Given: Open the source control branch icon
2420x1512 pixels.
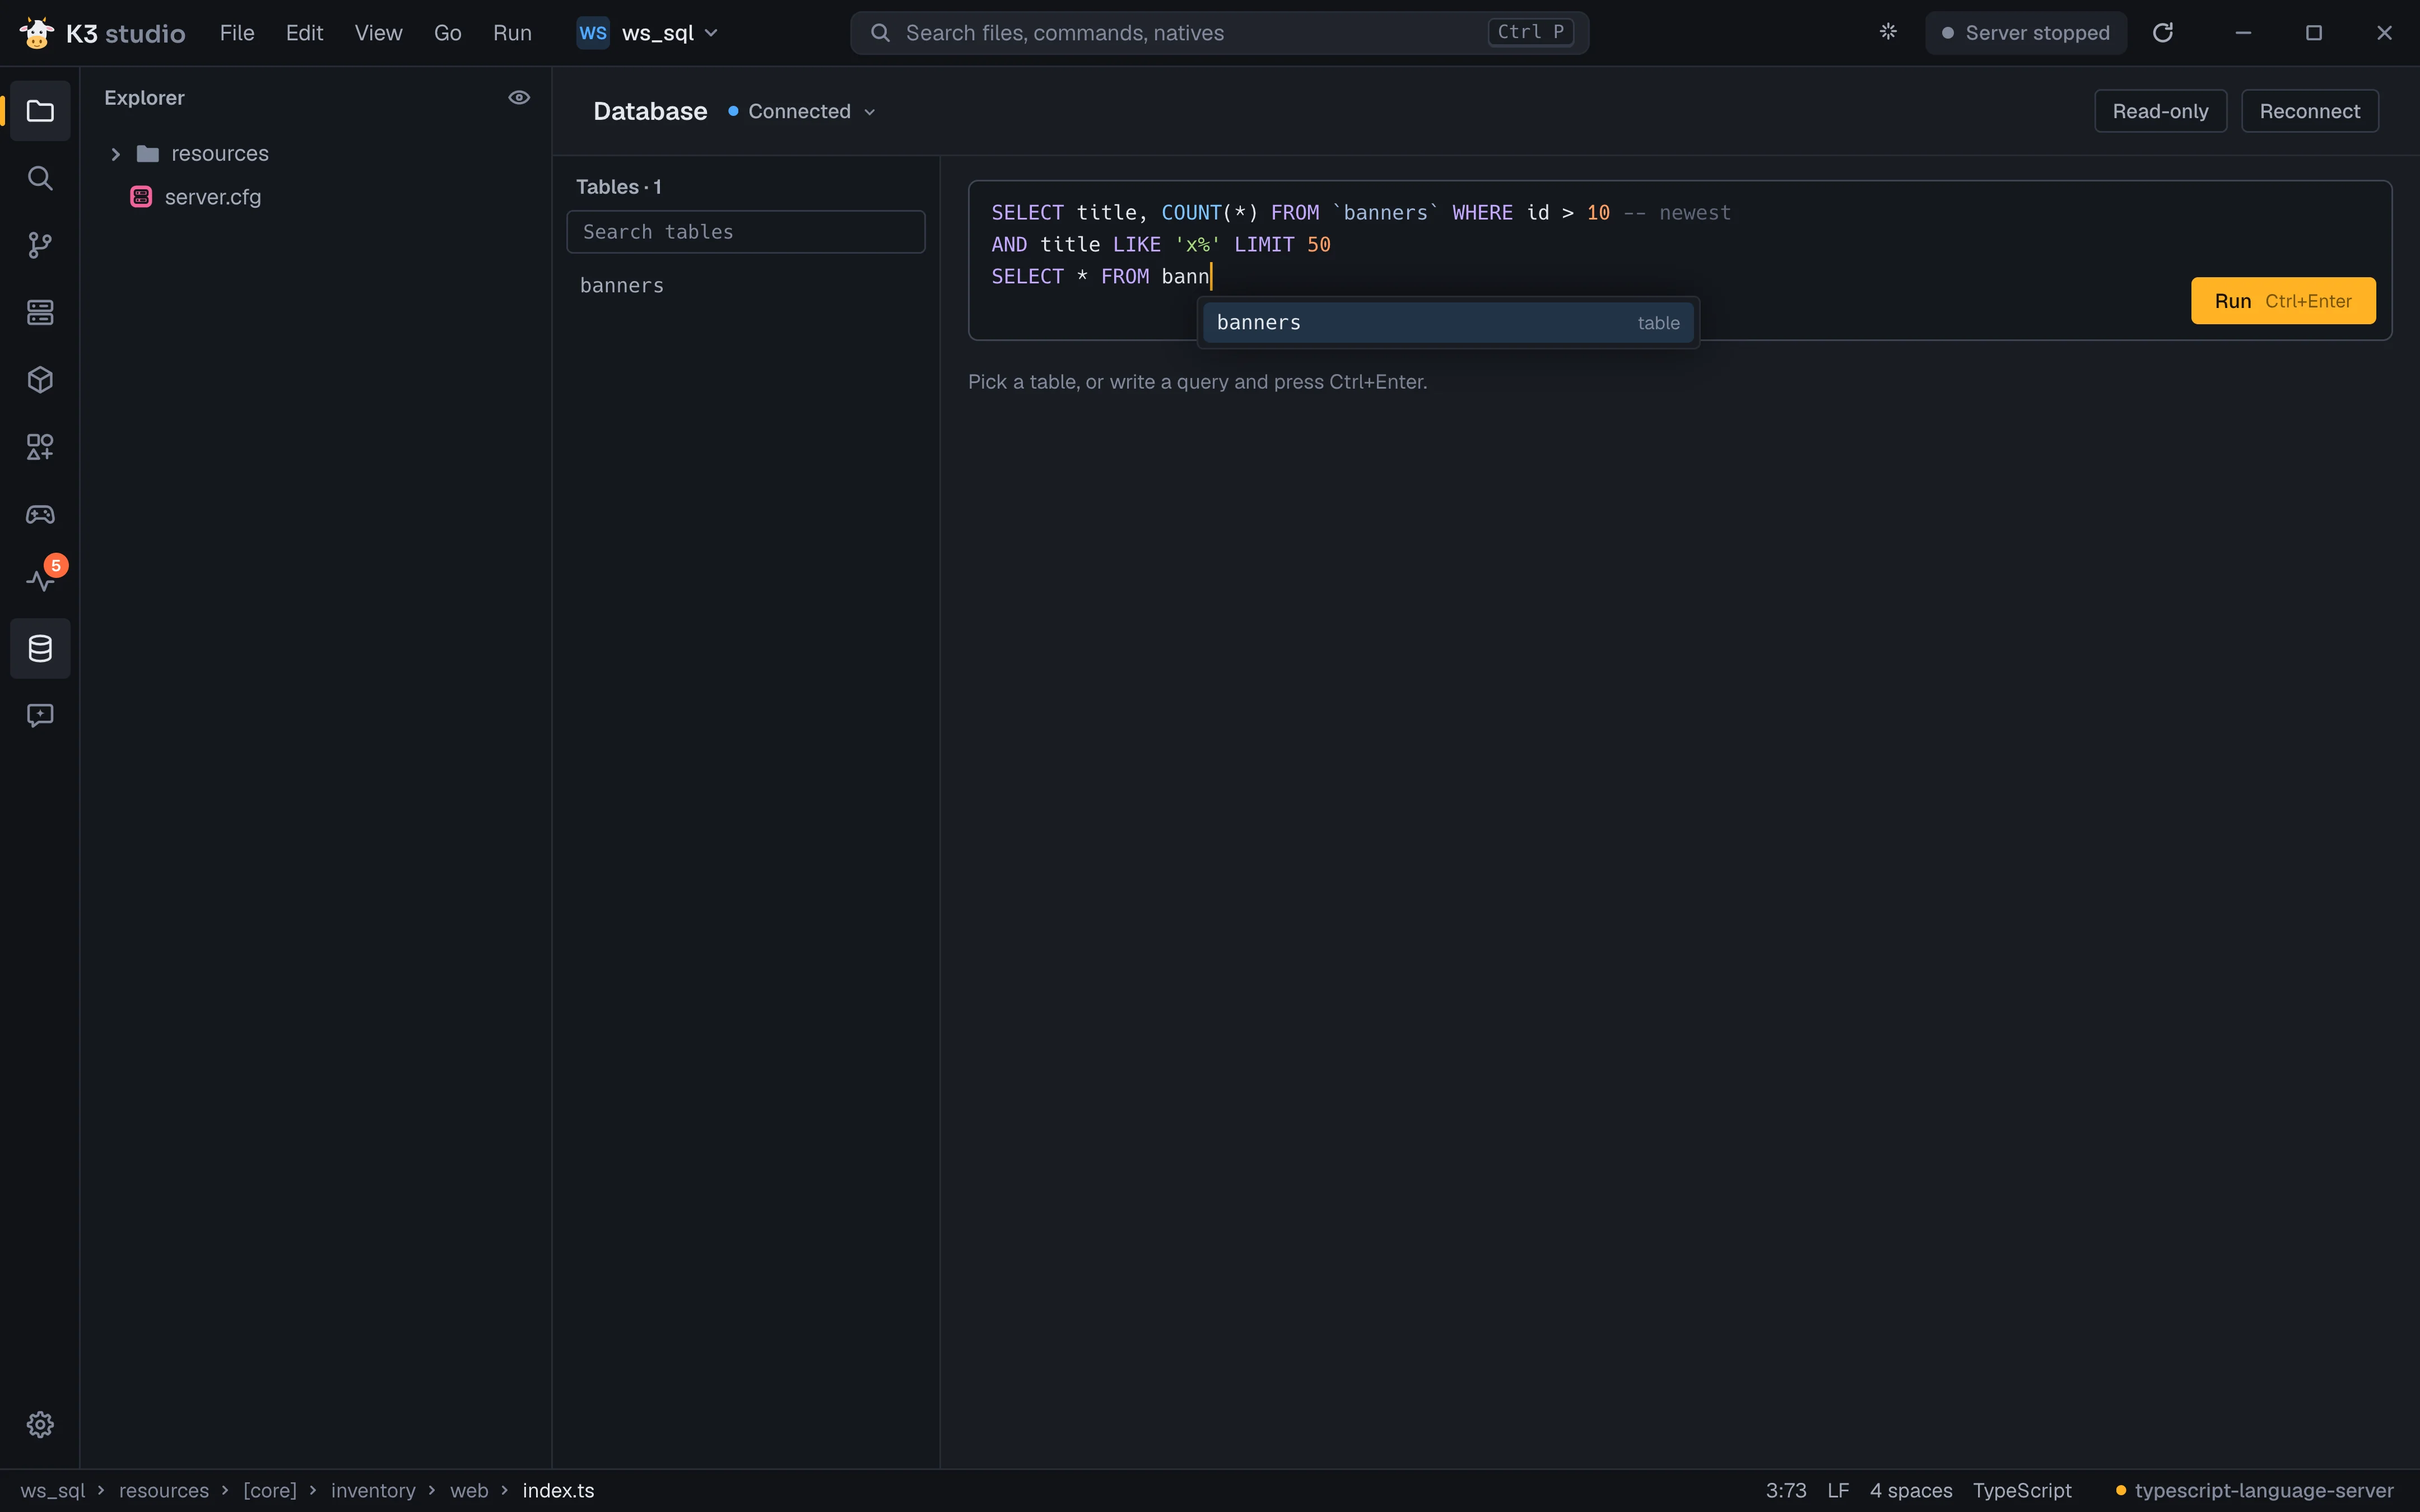Looking at the screenshot, I should coord(40,245).
